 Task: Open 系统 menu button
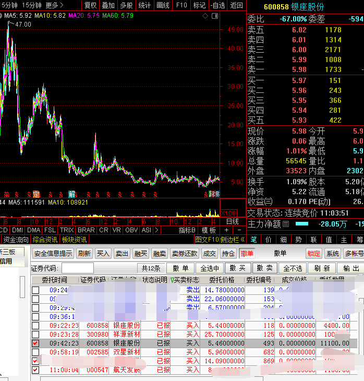tap(332, 254)
